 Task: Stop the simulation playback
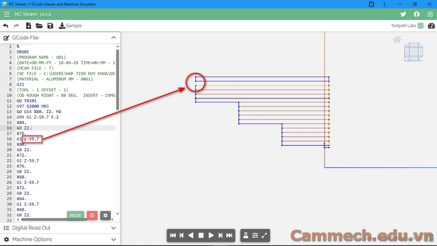pyautogui.click(x=200, y=236)
